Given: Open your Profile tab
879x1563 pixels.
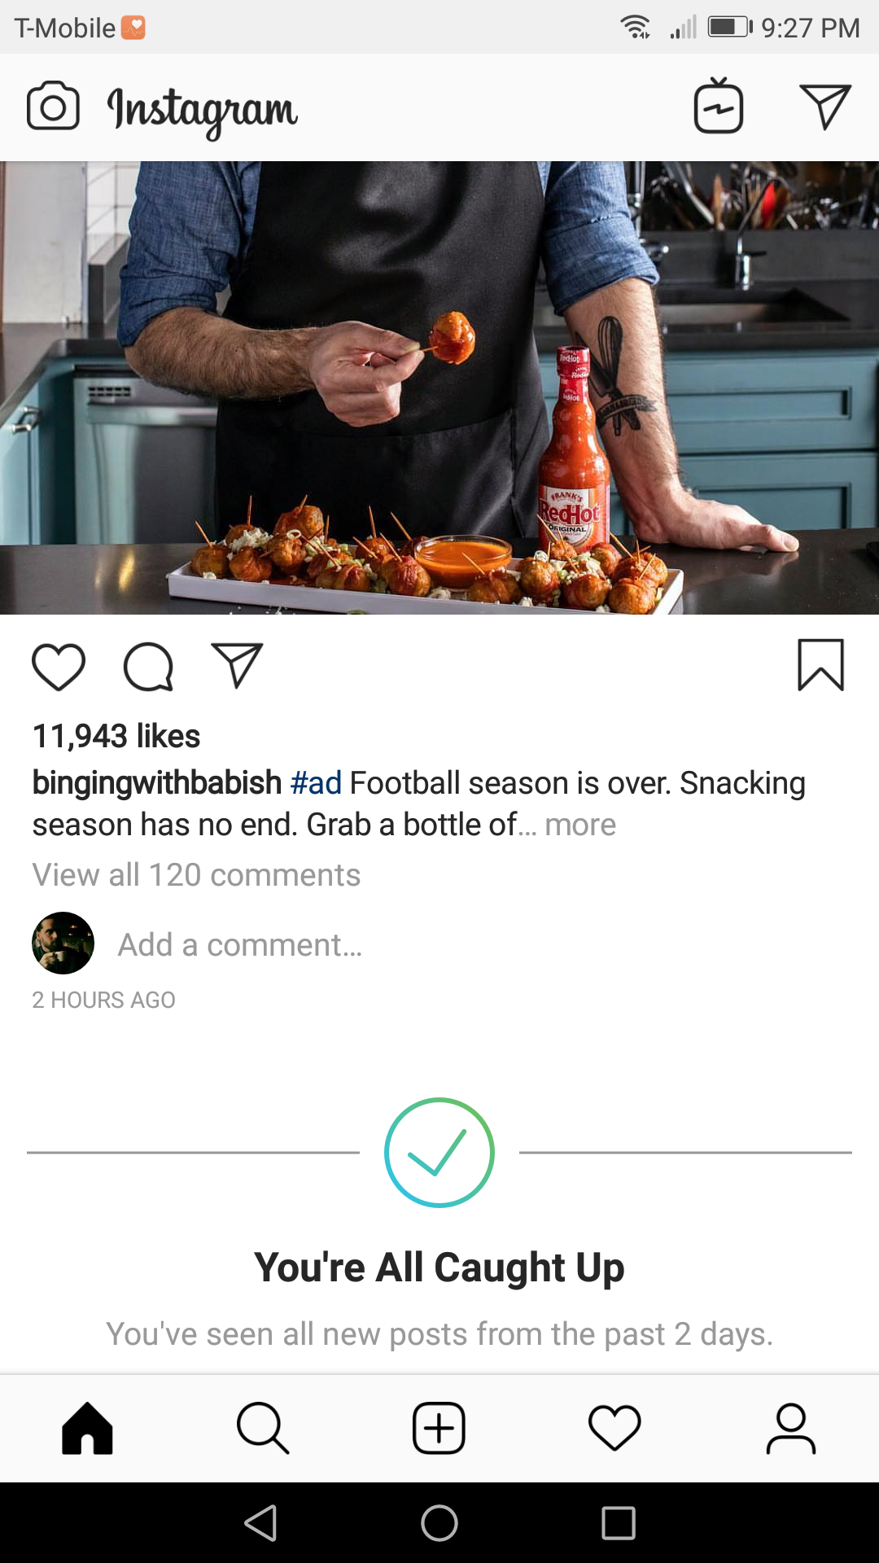Looking at the screenshot, I should coord(790,1428).
